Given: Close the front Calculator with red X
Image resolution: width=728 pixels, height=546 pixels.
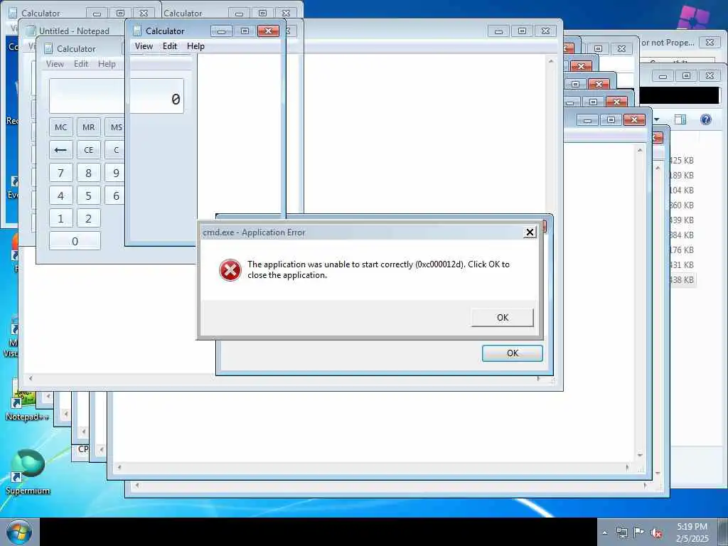Looking at the screenshot, I should (268, 31).
